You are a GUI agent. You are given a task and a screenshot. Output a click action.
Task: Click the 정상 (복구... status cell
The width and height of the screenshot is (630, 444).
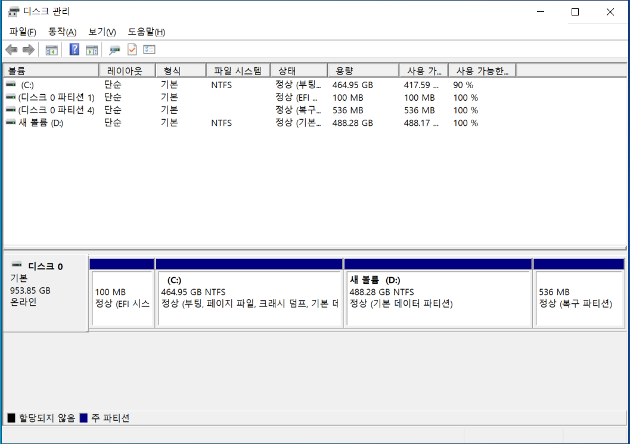298,110
